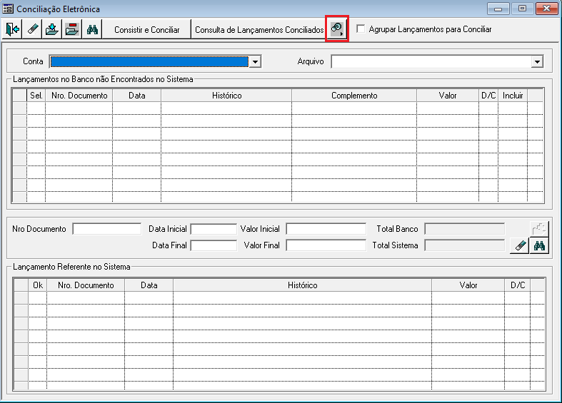Click the Data Inicial input field

(x=214, y=229)
